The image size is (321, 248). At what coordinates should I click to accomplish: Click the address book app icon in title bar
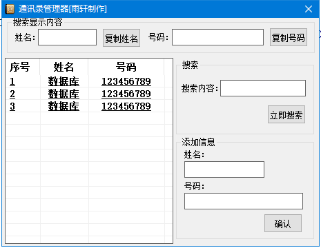click(x=10, y=9)
